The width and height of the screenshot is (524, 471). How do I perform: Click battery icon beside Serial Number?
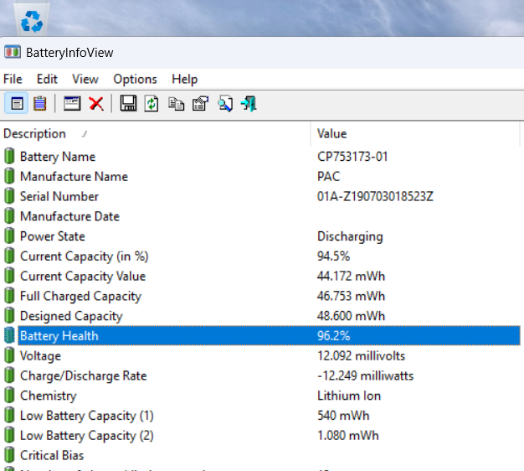9,196
